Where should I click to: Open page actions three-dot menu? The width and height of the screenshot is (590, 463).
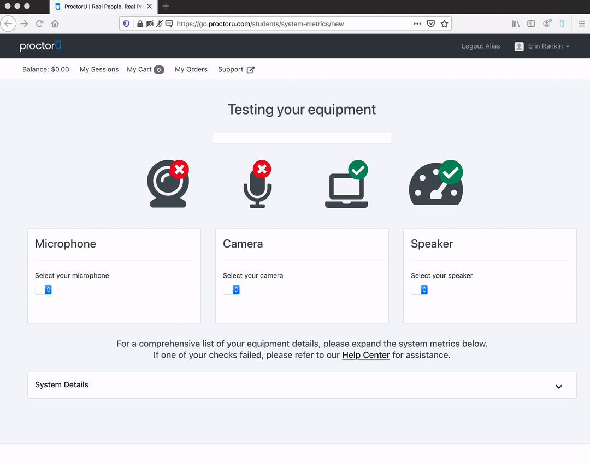tap(417, 23)
